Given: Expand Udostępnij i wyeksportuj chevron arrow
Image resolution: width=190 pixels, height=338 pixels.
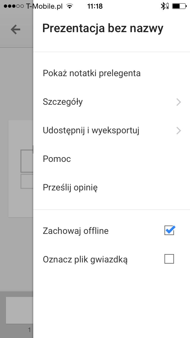Looking at the screenshot, I should pos(179,131).
